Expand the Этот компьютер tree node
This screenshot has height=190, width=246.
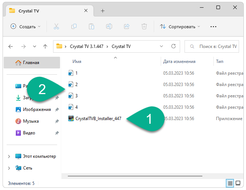pyautogui.click(x=9, y=156)
